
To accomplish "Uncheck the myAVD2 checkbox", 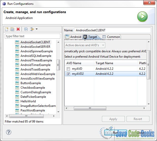I will pyautogui.click(x=68, y=74).
